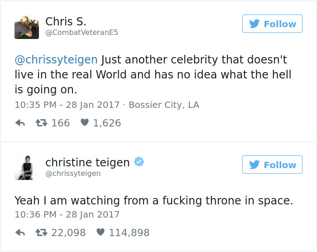Click verified badge next to christine teigen
Image resolution: width=317 pixels, height=252 pixels.
click(139, 161)
